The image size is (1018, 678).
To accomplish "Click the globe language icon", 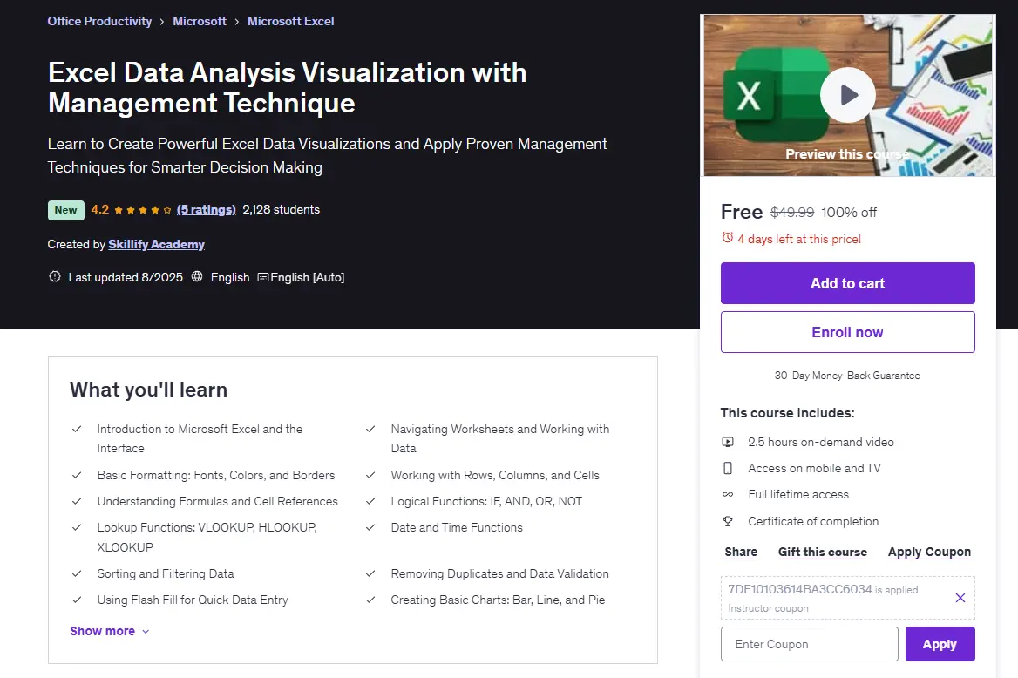I will coord(197,276).
